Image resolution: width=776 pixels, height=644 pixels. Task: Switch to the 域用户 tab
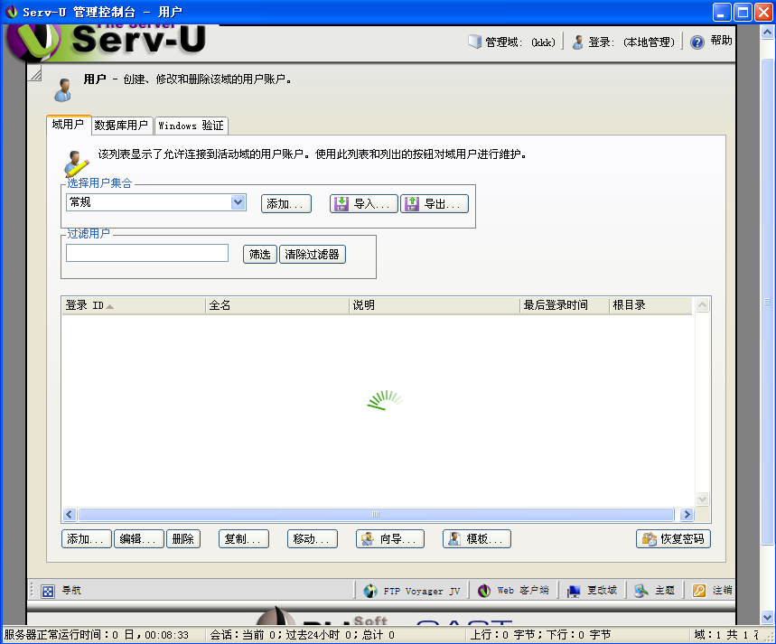[x=69, y=125]
